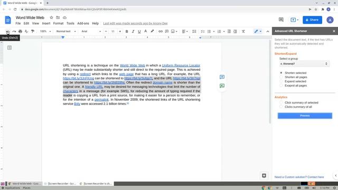Decrease the font size
The image size is (338, 190).
coord(106,32)
